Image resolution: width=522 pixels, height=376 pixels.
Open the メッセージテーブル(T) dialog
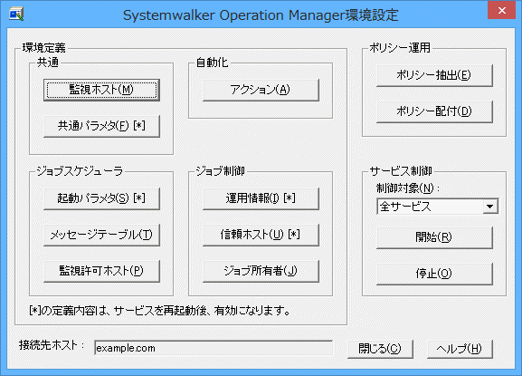pos(101,235)
